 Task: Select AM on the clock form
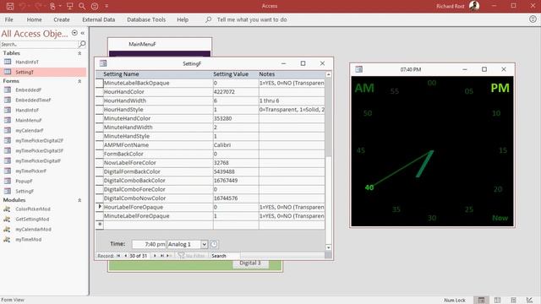point(364,88)
